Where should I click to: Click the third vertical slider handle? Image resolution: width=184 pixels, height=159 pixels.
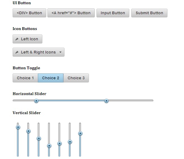(x=39, y=138)
